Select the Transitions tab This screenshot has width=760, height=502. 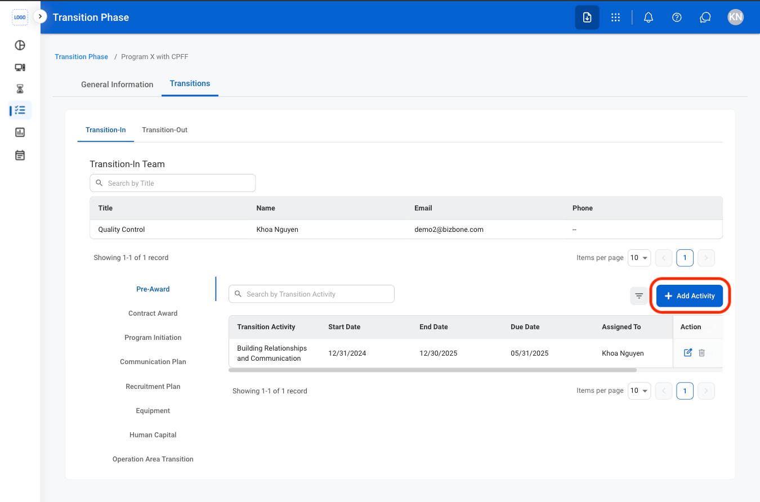click(x=190, y=83)
